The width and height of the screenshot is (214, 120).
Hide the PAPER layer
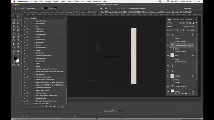click(x=168, y=76)
